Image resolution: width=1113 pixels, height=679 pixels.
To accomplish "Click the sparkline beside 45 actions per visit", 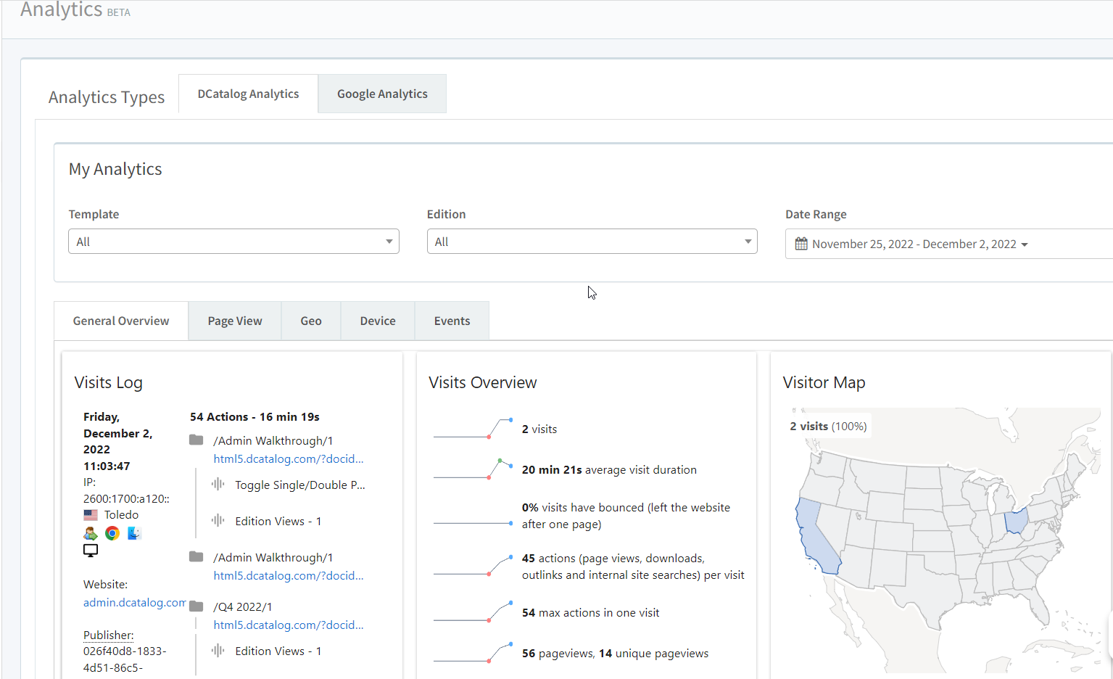I will 473,566.
